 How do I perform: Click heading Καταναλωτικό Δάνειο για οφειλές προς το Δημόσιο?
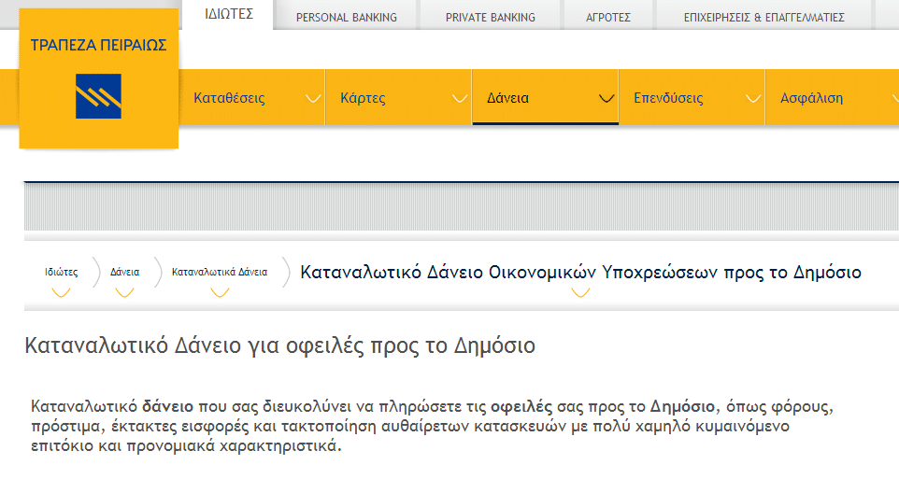coord(279,345)
